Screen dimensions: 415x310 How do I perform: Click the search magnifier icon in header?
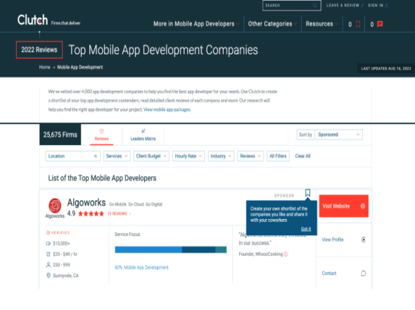click(314, 6)
